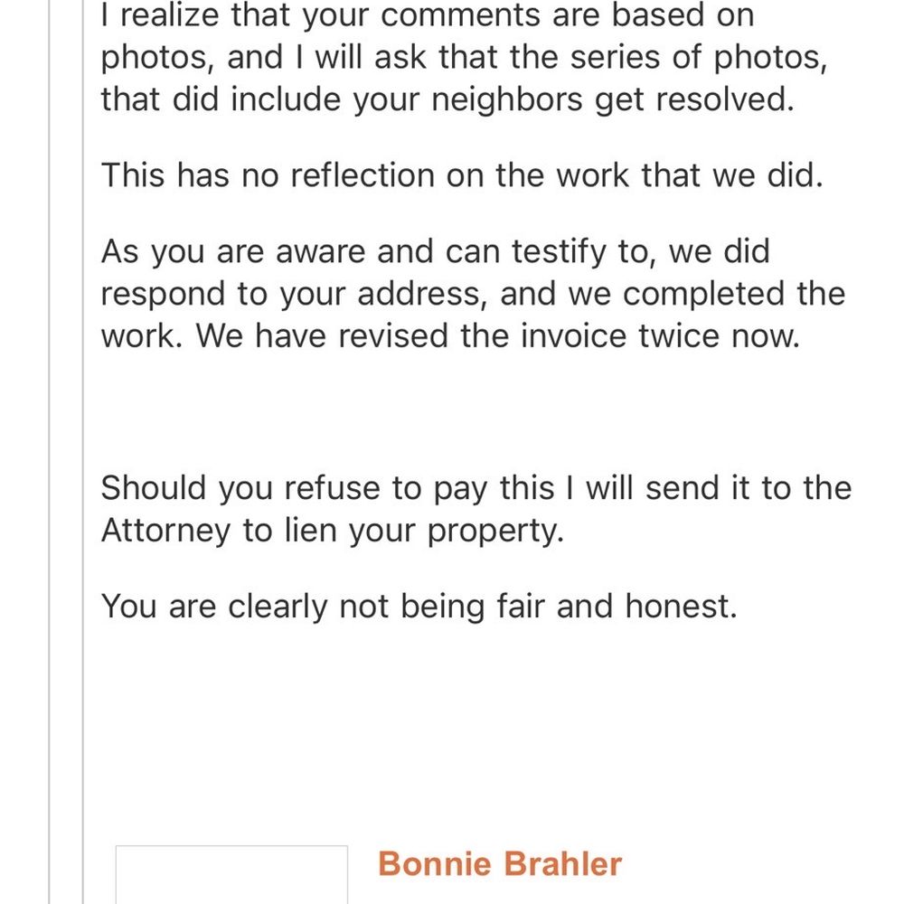Click the word "testify" in the message
Screen dimensions: 904x904
point(559,252)
